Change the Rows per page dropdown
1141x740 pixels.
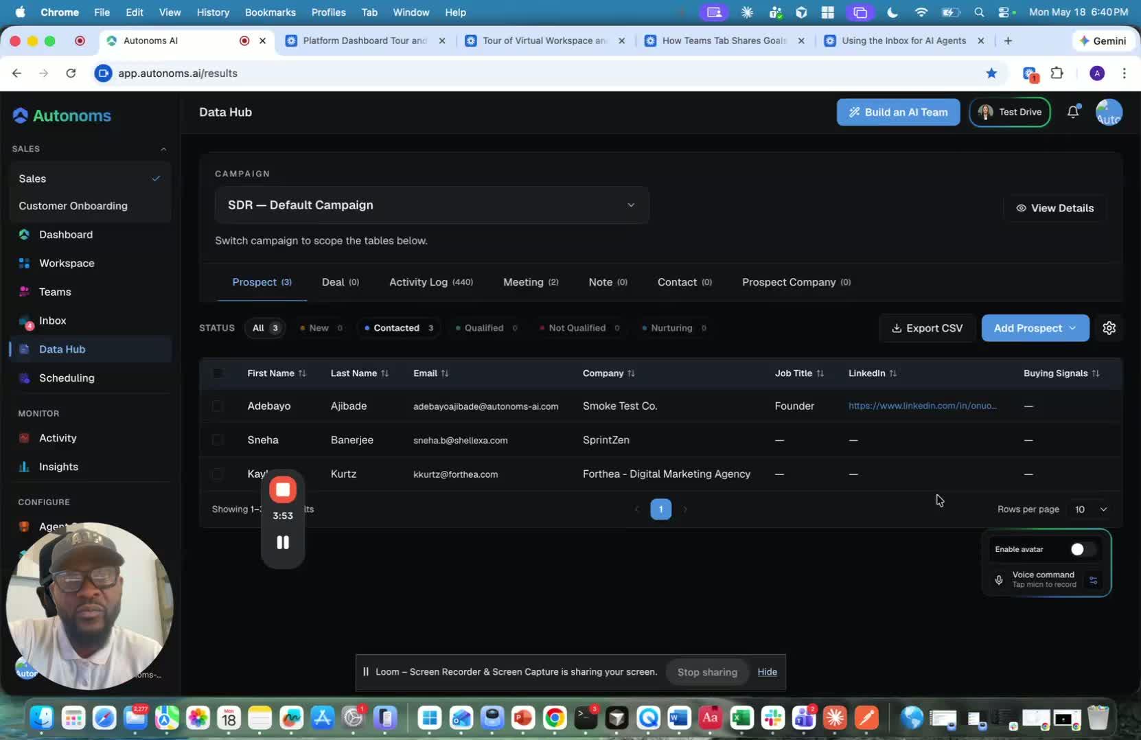(1090, 509)
